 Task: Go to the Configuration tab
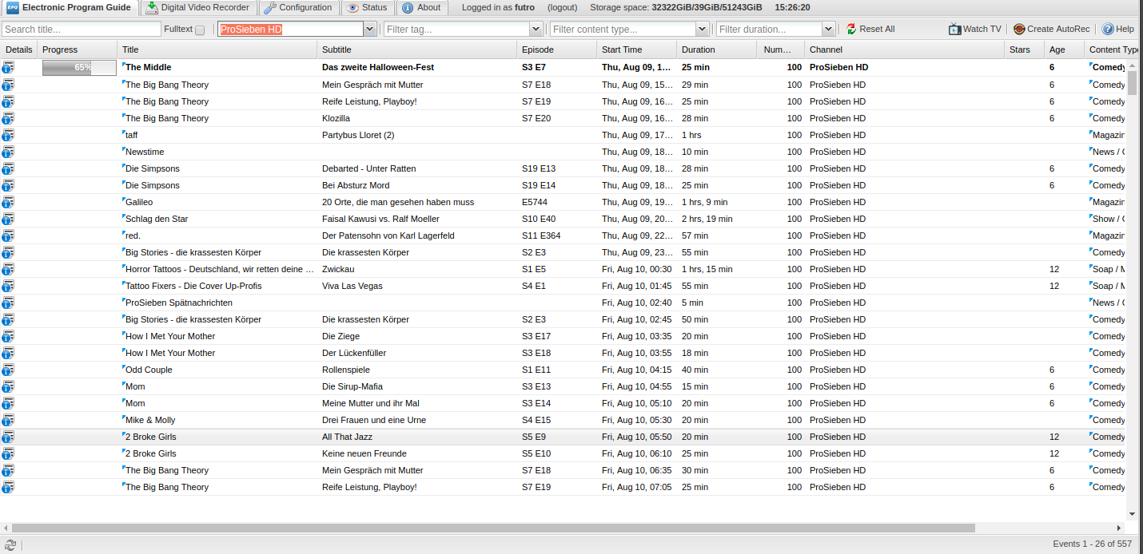(x=298, y=8)
